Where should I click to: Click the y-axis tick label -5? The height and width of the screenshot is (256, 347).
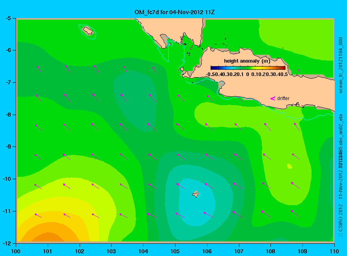click(x=8, y=18)
